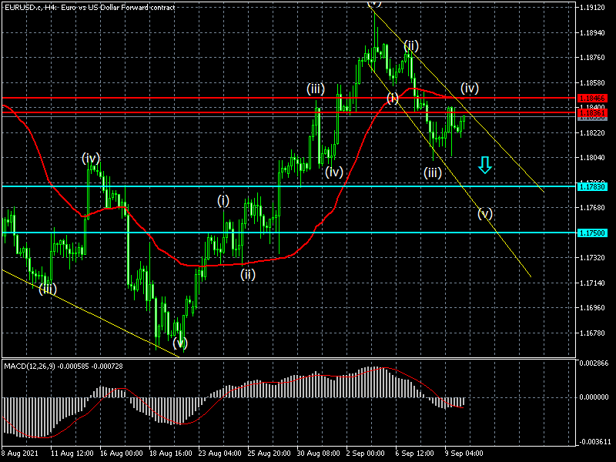Click the (v) label below the cyan arrow
Screen dimensions: 616x462
(x=484, y=214)
